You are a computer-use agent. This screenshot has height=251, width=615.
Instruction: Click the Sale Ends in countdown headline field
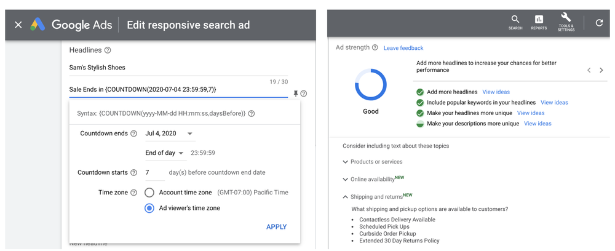tap(178, 90)
